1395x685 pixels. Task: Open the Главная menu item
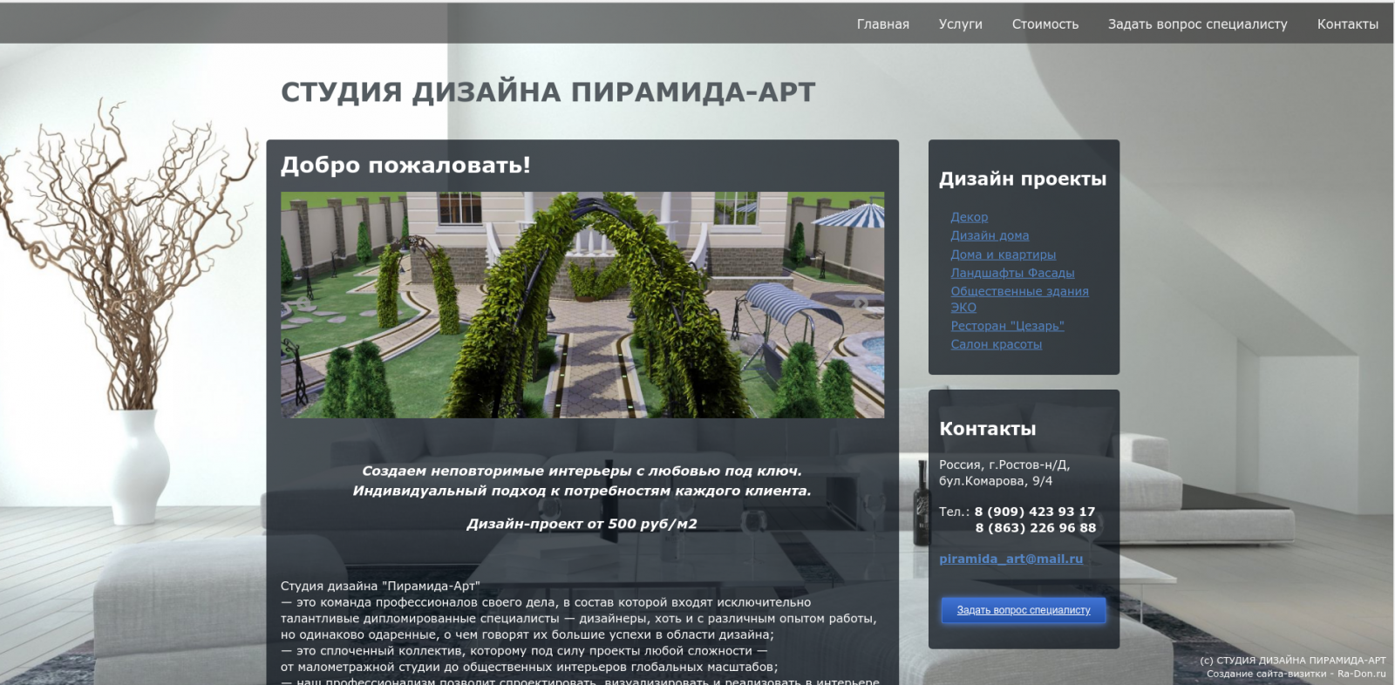point(882,24)
